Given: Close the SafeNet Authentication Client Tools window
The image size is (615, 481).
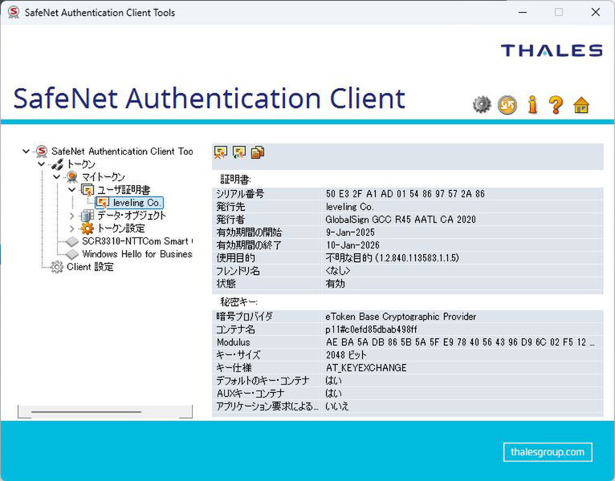Looking at the screenshot, I should pyautogui.click(x=596, y=13).
